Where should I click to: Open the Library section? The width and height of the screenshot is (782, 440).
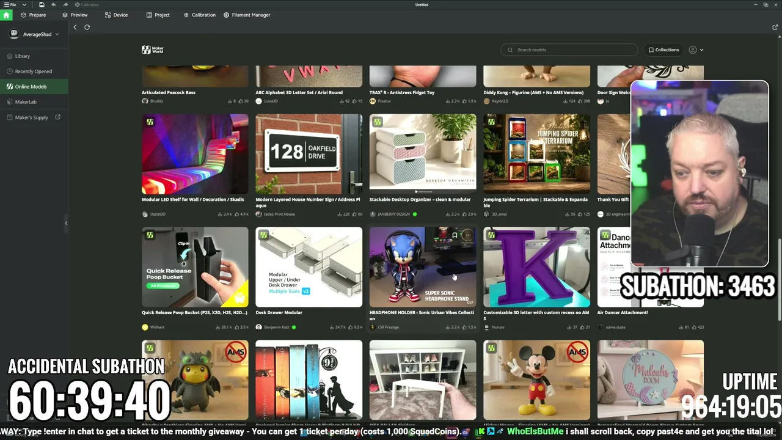coord(34,56)
